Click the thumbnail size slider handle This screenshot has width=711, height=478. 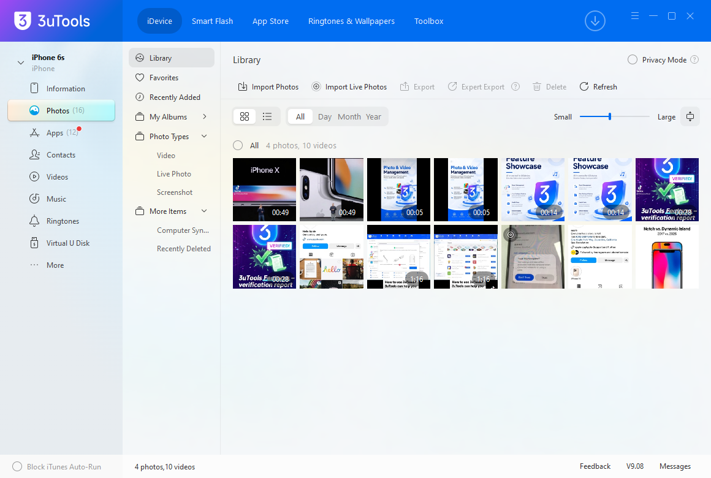coord(610,116)
